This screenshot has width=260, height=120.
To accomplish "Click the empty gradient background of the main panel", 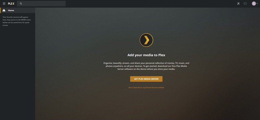I will (216, 100).
